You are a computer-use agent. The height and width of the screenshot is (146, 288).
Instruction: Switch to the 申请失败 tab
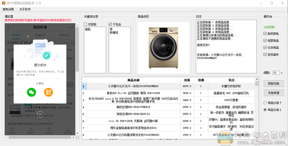point(64,35)
